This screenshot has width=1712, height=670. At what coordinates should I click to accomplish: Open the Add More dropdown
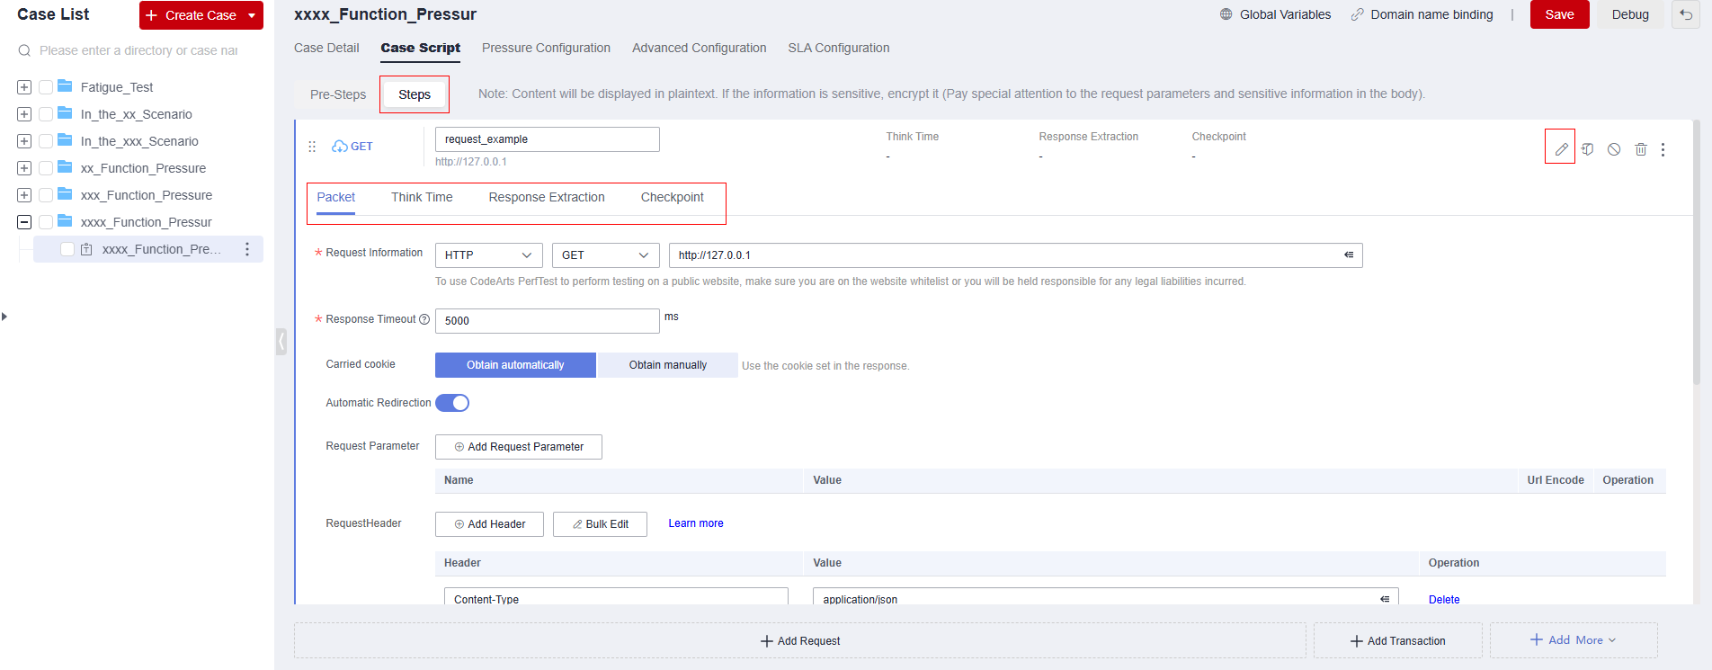pos(1574,640)
